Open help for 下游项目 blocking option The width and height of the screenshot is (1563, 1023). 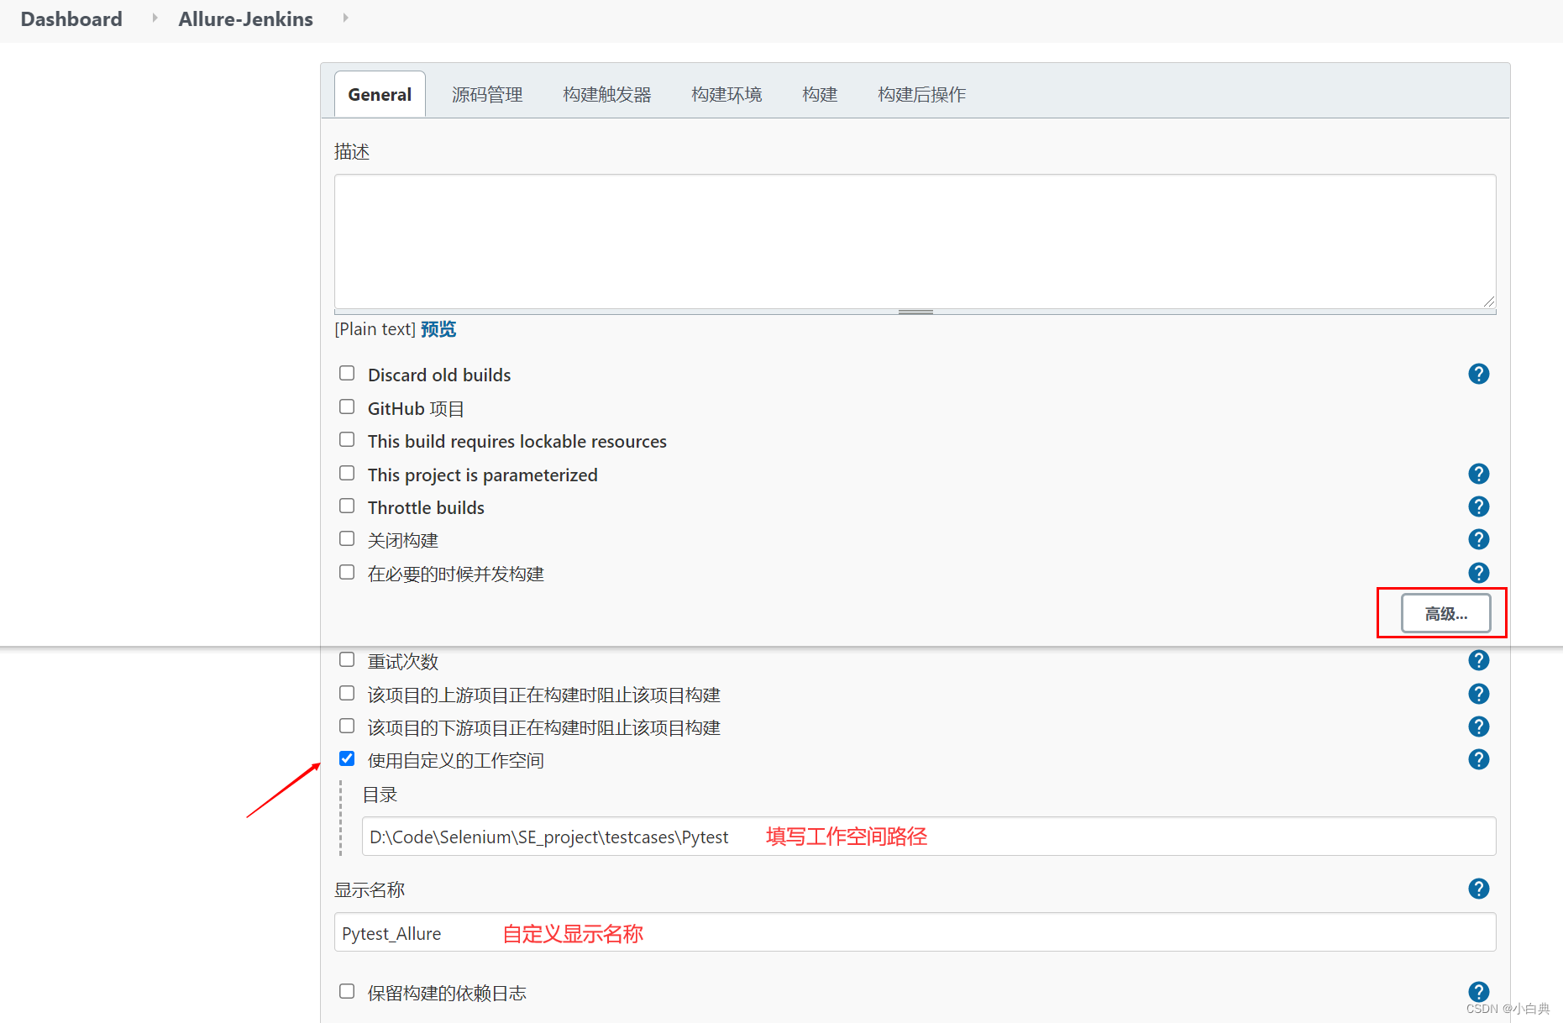tap(1478, 727)
